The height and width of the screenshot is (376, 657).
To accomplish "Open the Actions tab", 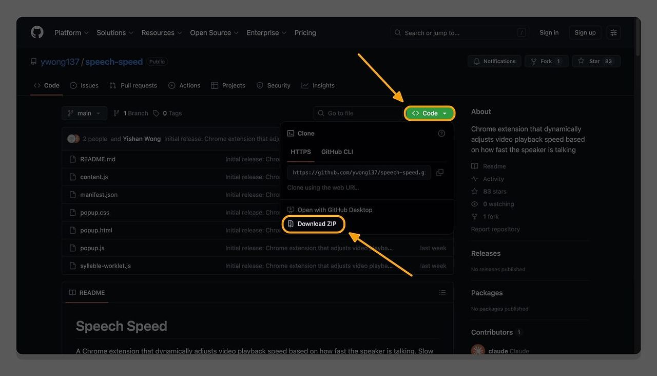I will pos(184,85).
